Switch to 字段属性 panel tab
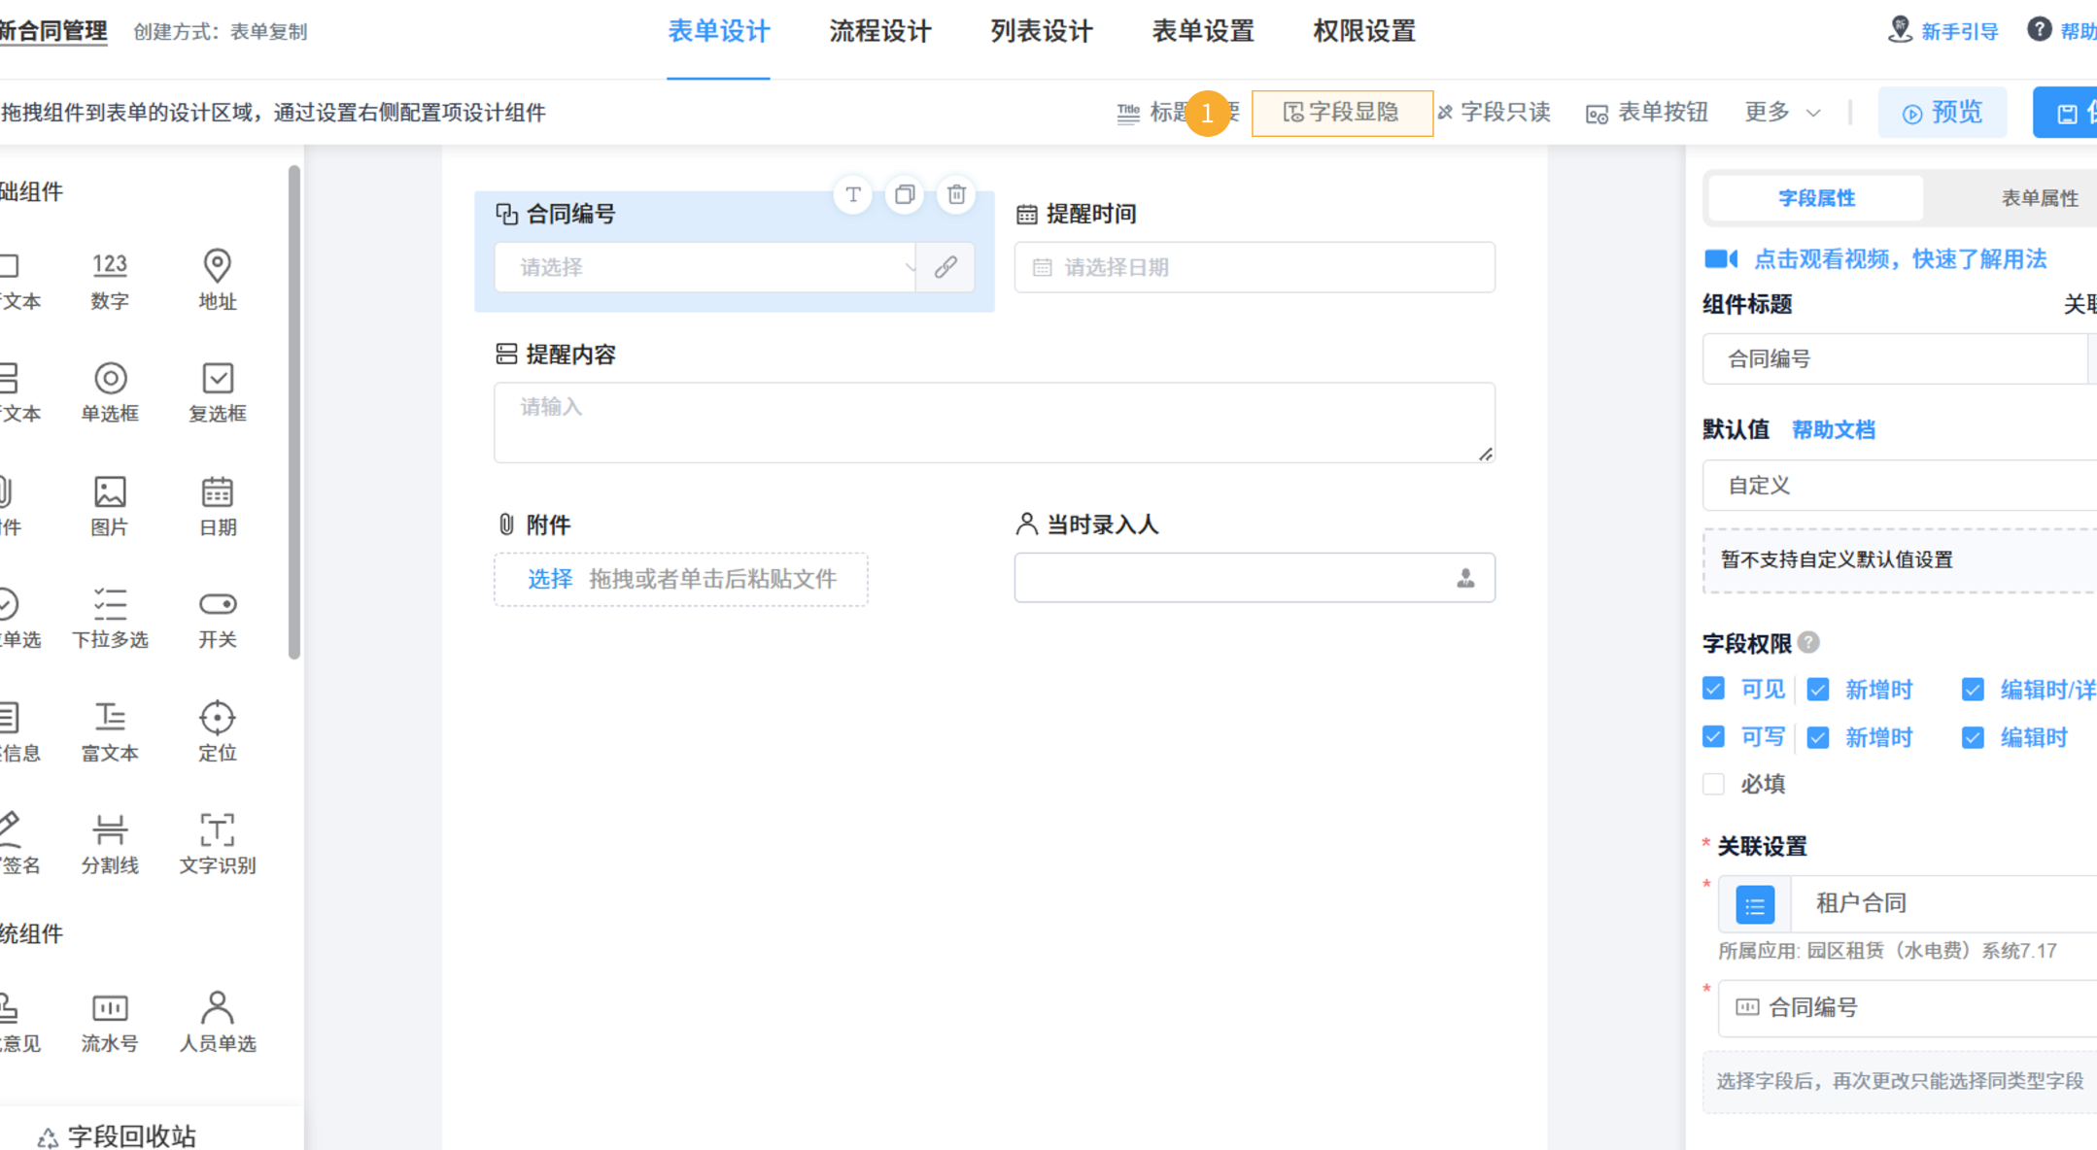Viewport: 2097px width, 1150px height. click(x=1816, y=198)
